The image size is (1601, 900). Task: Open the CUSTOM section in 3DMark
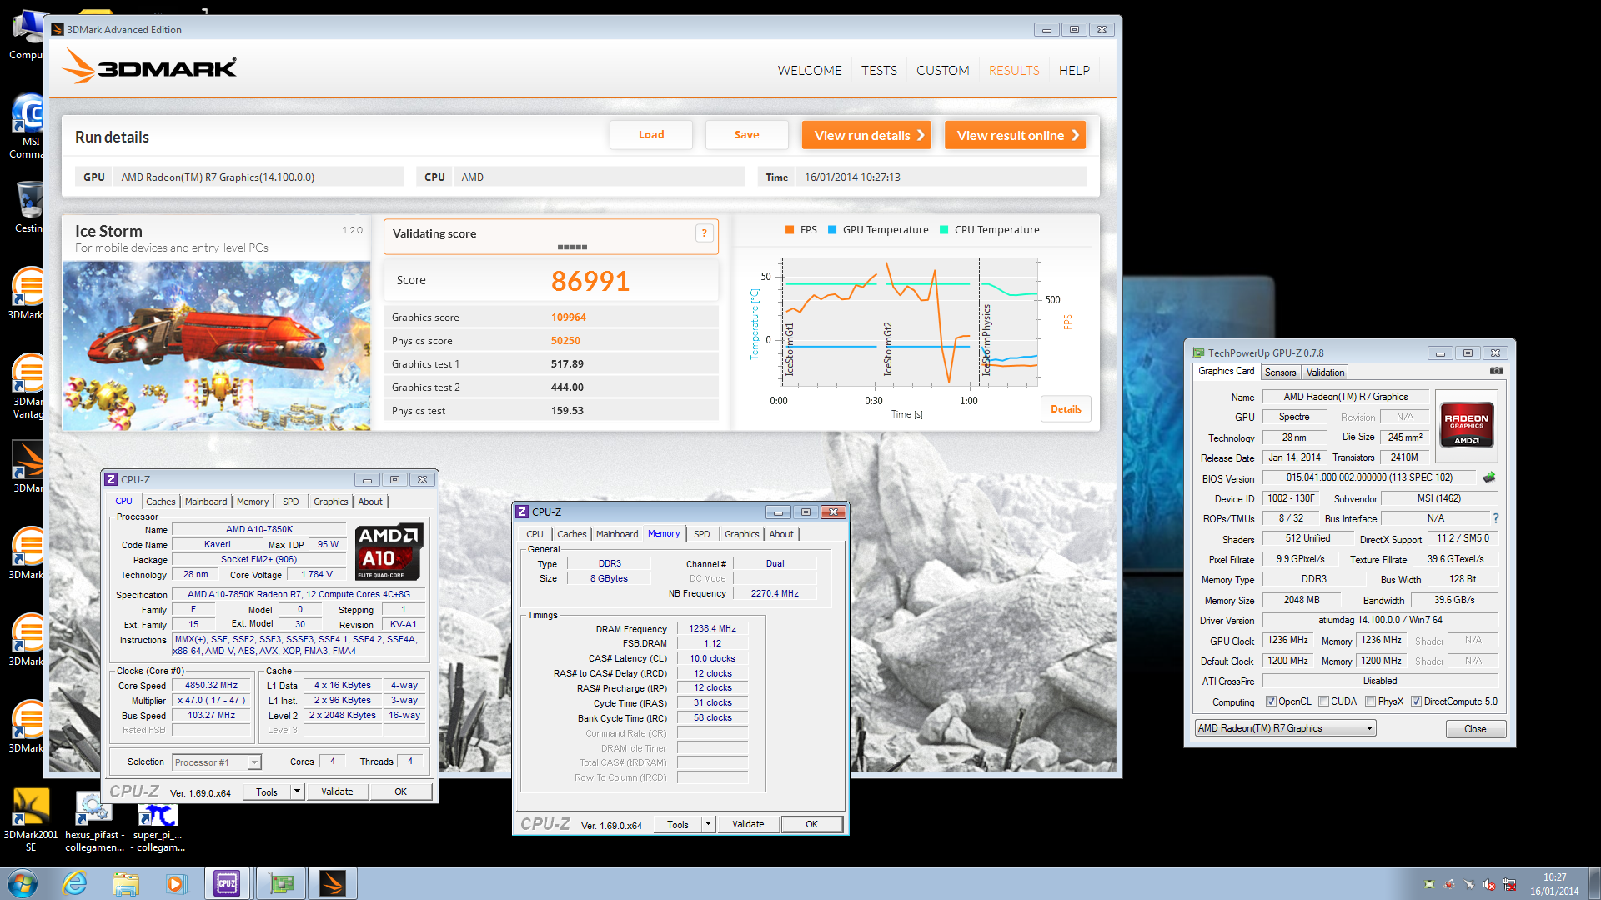click(942, 71)
